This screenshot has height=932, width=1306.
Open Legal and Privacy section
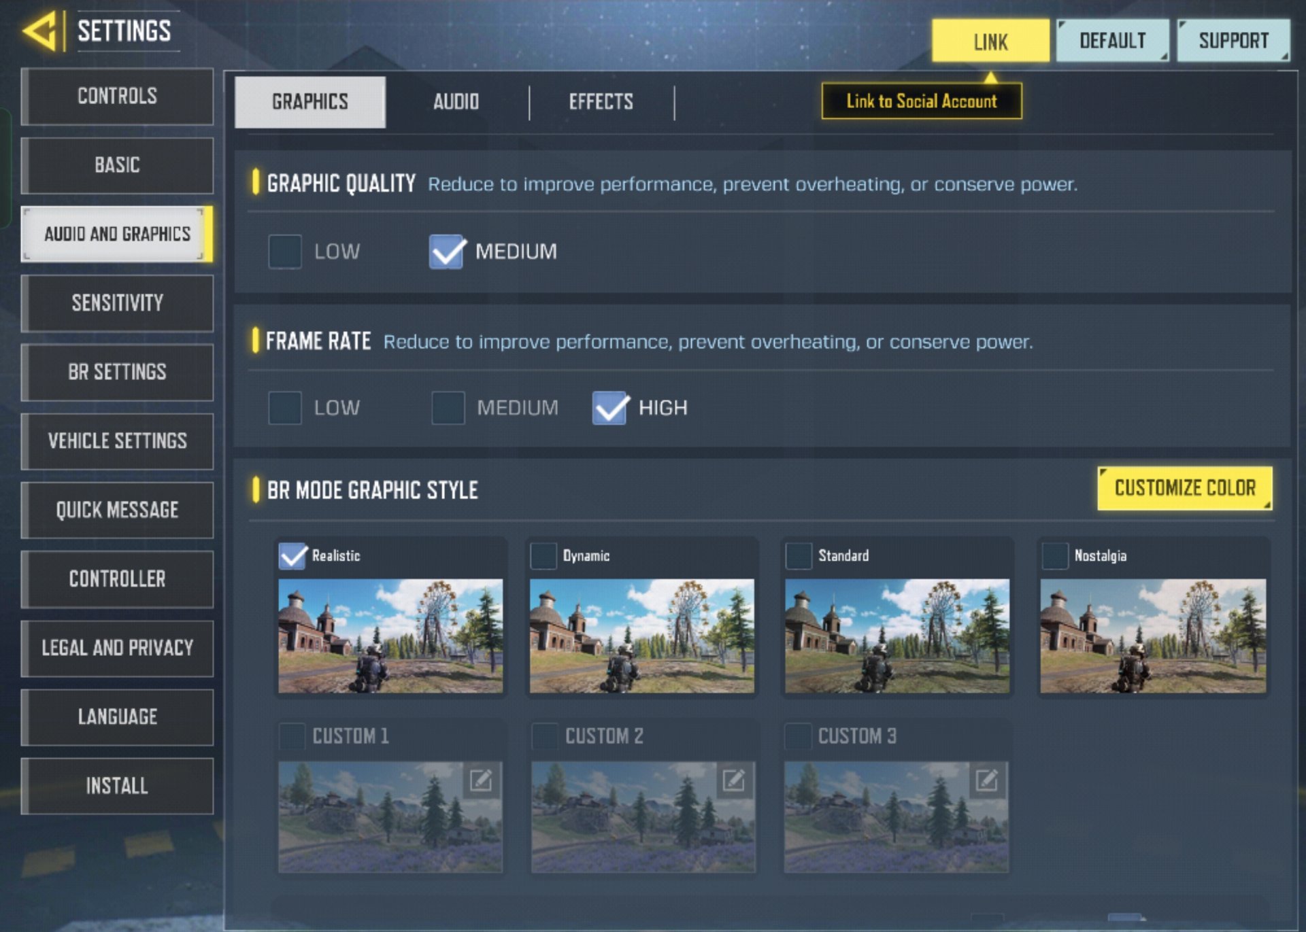[x=117, y=648]
